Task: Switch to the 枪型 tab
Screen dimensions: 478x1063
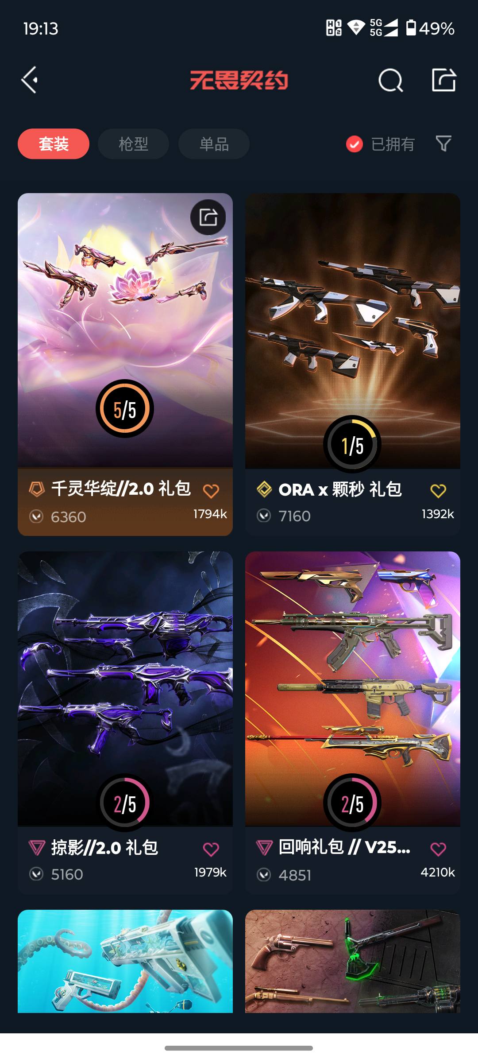Action: point(133,144)
